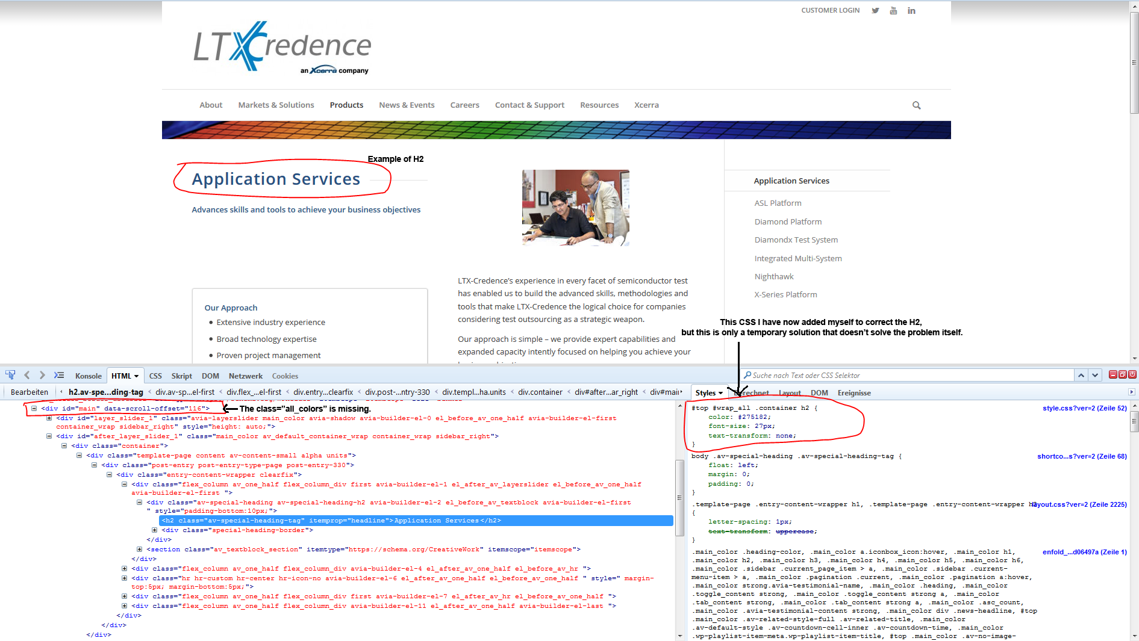Screen dimensions: 1139x641
Task: Switch to the CSS tab
Action: [155, 376]
